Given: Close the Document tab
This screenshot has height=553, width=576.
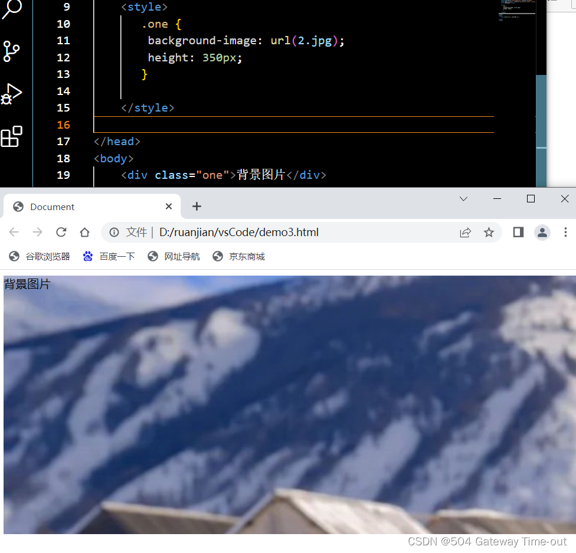Looking at the screenshot, I should (169, 207).
